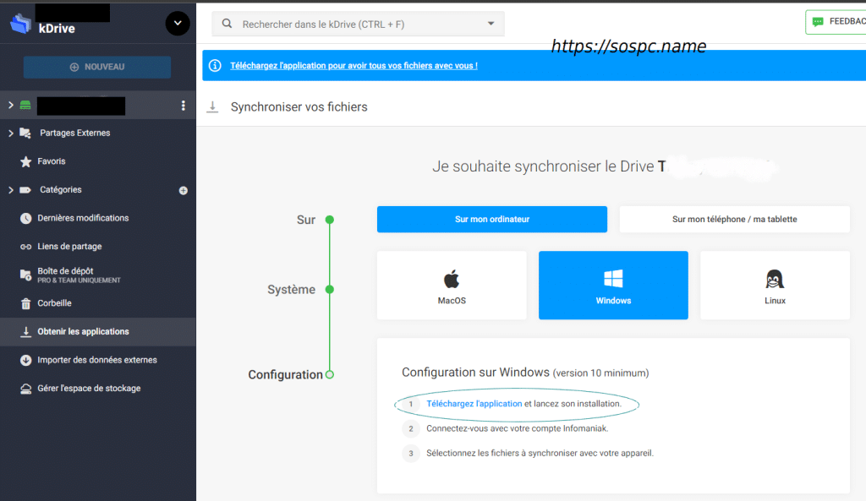
Task: Click the green drive icon in sidebar
Action: (x=25, y=105)
